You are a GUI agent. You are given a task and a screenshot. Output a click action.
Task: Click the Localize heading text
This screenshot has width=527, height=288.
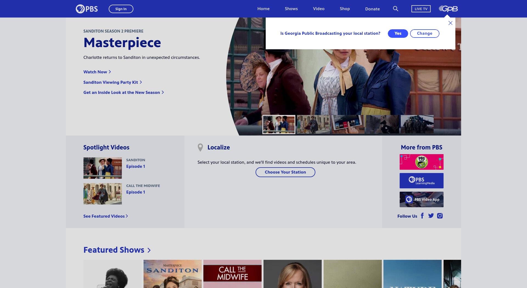218,148
